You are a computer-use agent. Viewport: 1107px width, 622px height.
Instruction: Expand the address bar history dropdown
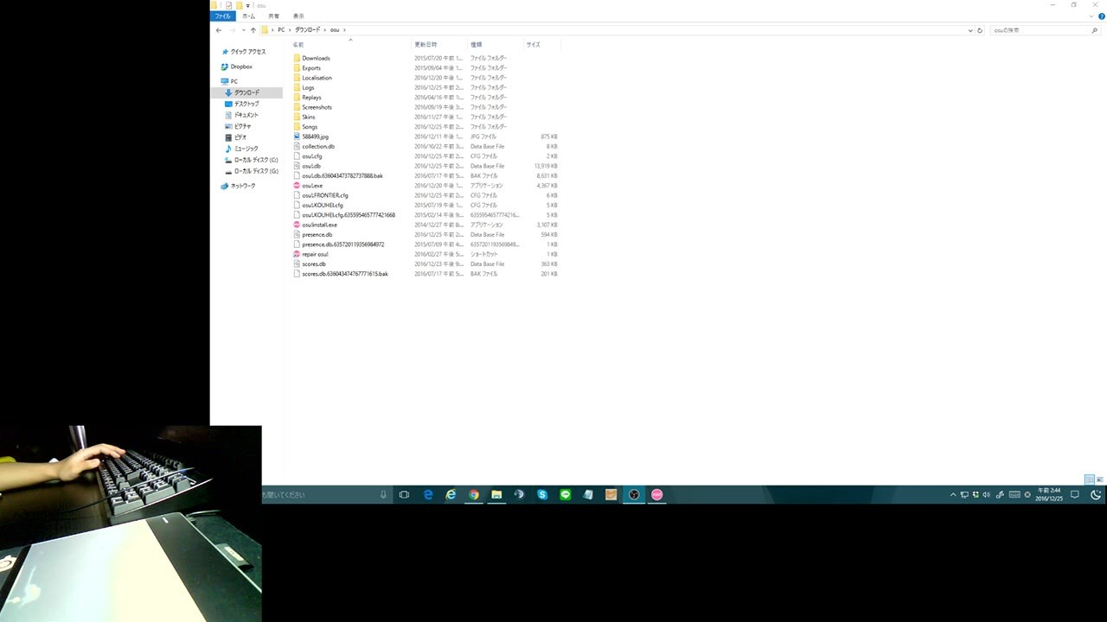970,30
